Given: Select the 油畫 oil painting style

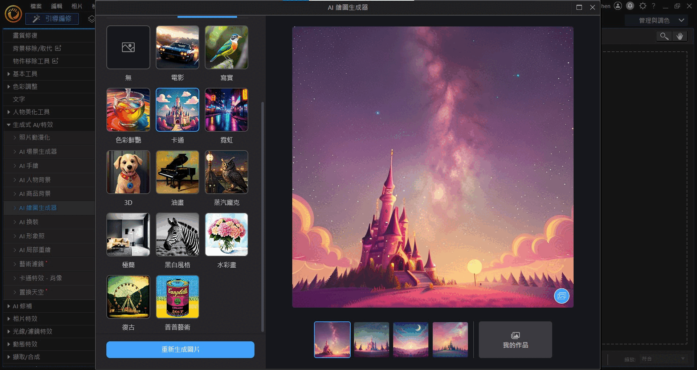Looking at the screenshot, I should click(178, 172).
